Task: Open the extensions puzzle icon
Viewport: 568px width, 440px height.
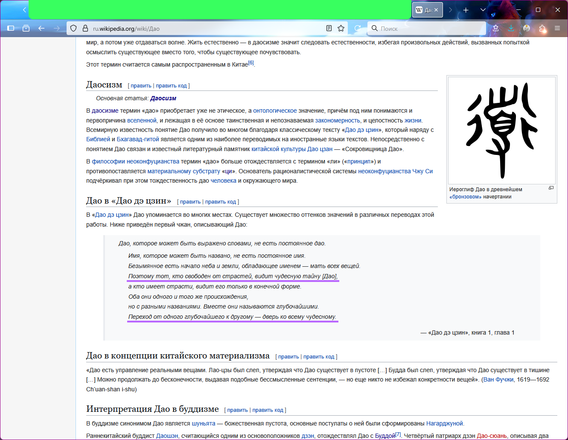Action: (542, 28)
